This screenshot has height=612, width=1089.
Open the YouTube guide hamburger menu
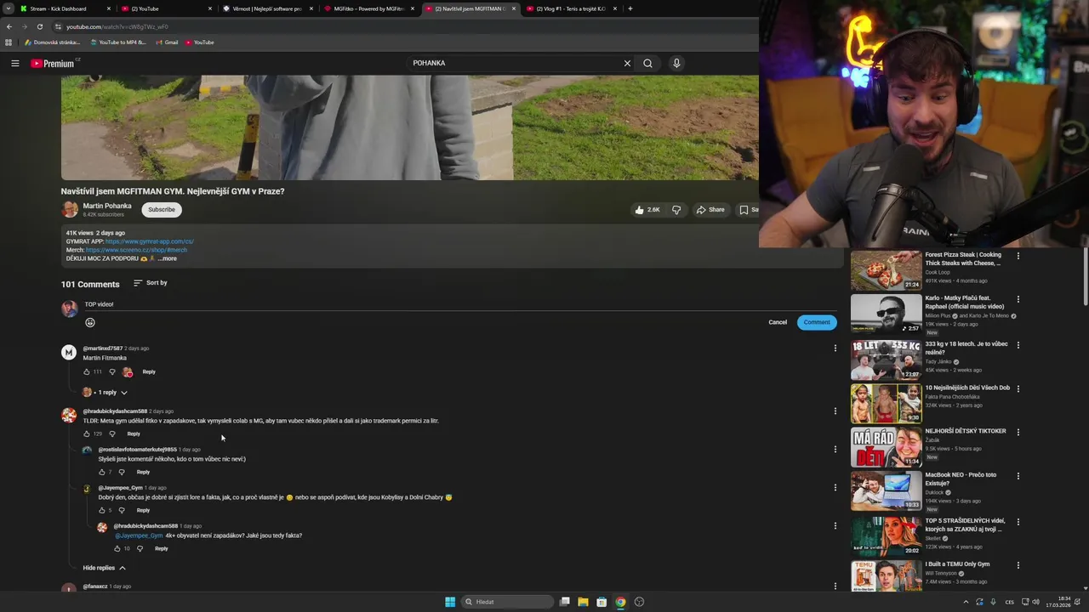[x=14, y=63]
